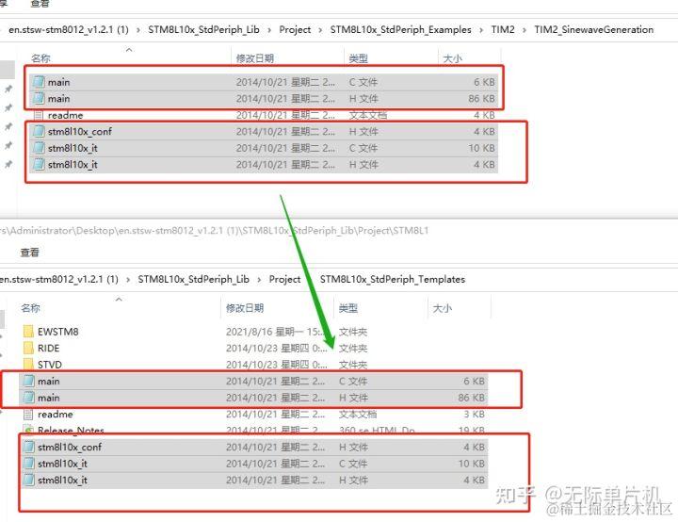The height and width of the screenshot is (522, 678).
Task: Click 19 KB size of Release_Notes
Action: point(472,431)
